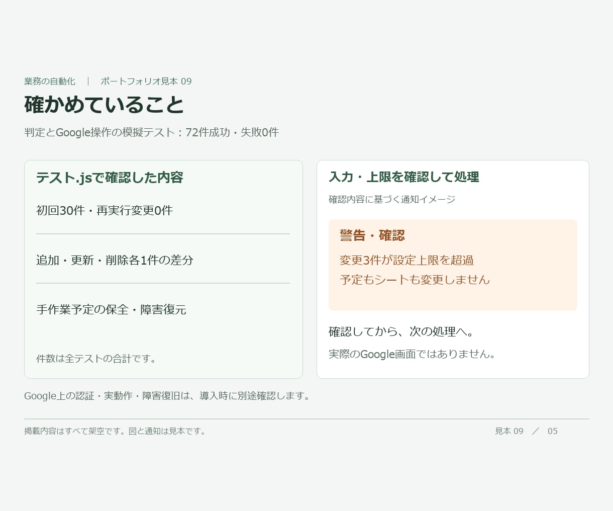
Task: Click the label ポートフォリオ見本 09
Action: point(146,81)
